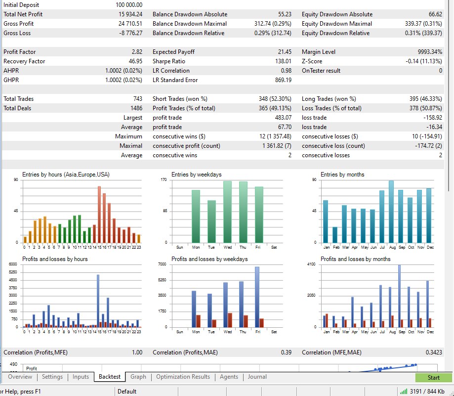Viewport: 454px width, 396px height.
Task: Click the Sharpe Ratio row
Action: (x=221, y=61)
